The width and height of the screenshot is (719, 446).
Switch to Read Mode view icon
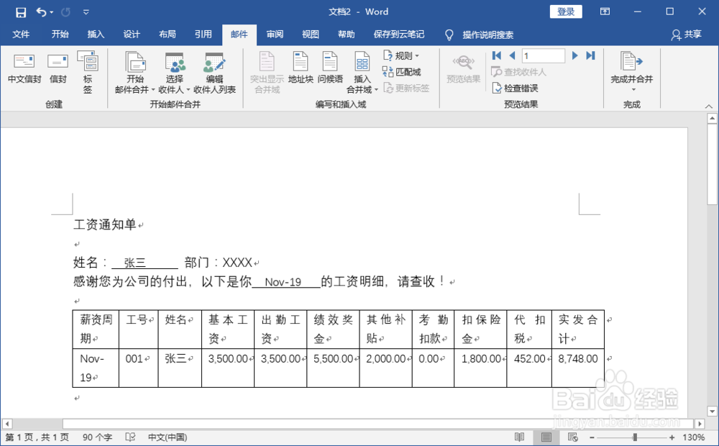pyautogui.click(x=519, y=437)
